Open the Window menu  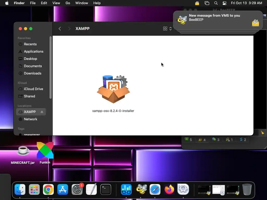click(x=82, y=3)
